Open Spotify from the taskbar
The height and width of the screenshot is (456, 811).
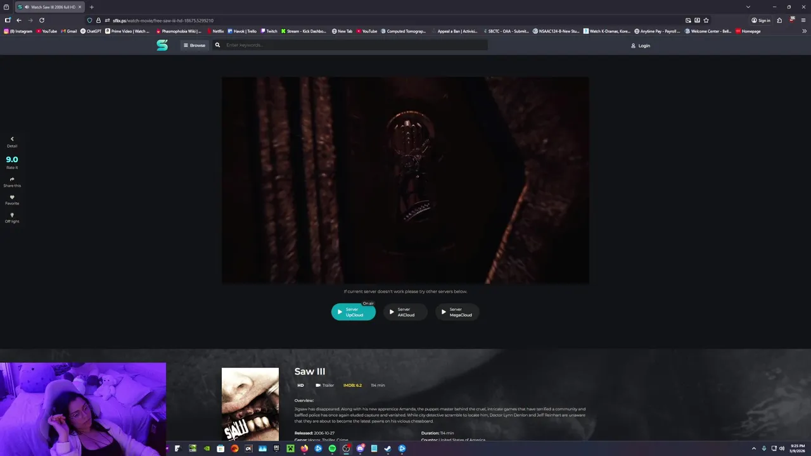pyautogui.click(x=332, y=448)
